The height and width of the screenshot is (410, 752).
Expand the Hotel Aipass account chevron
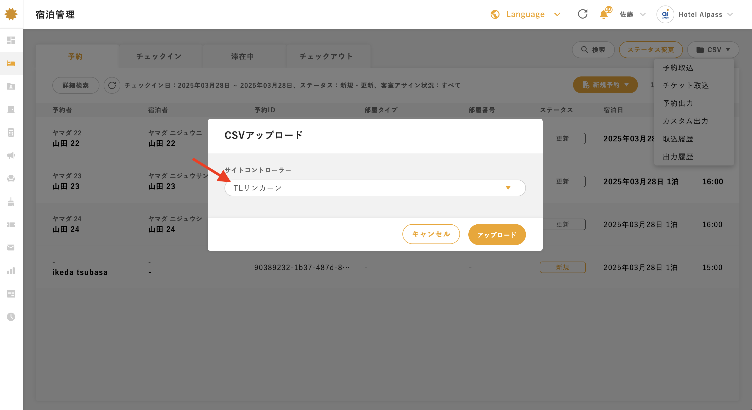730,14
